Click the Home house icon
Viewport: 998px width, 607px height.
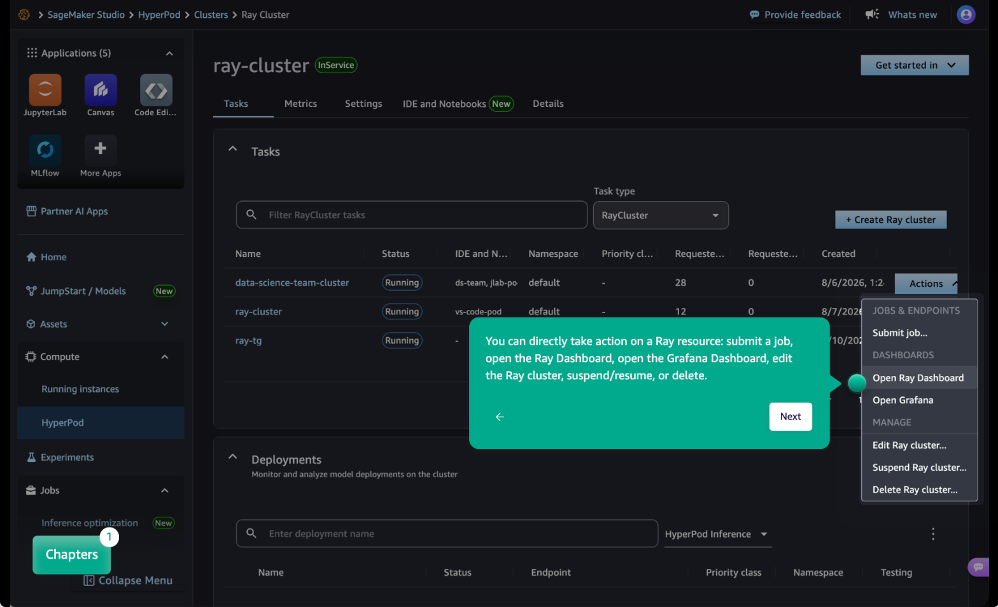31,257
